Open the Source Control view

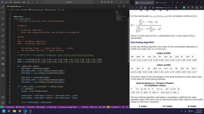click(x=3, y=18)
